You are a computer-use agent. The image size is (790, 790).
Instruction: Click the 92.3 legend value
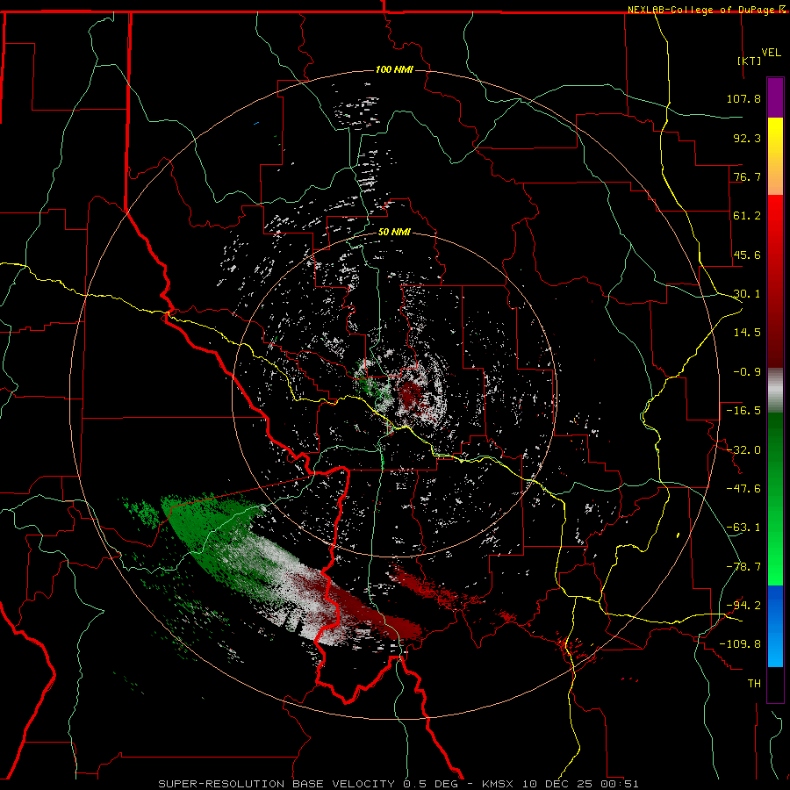tap(747, 138)
